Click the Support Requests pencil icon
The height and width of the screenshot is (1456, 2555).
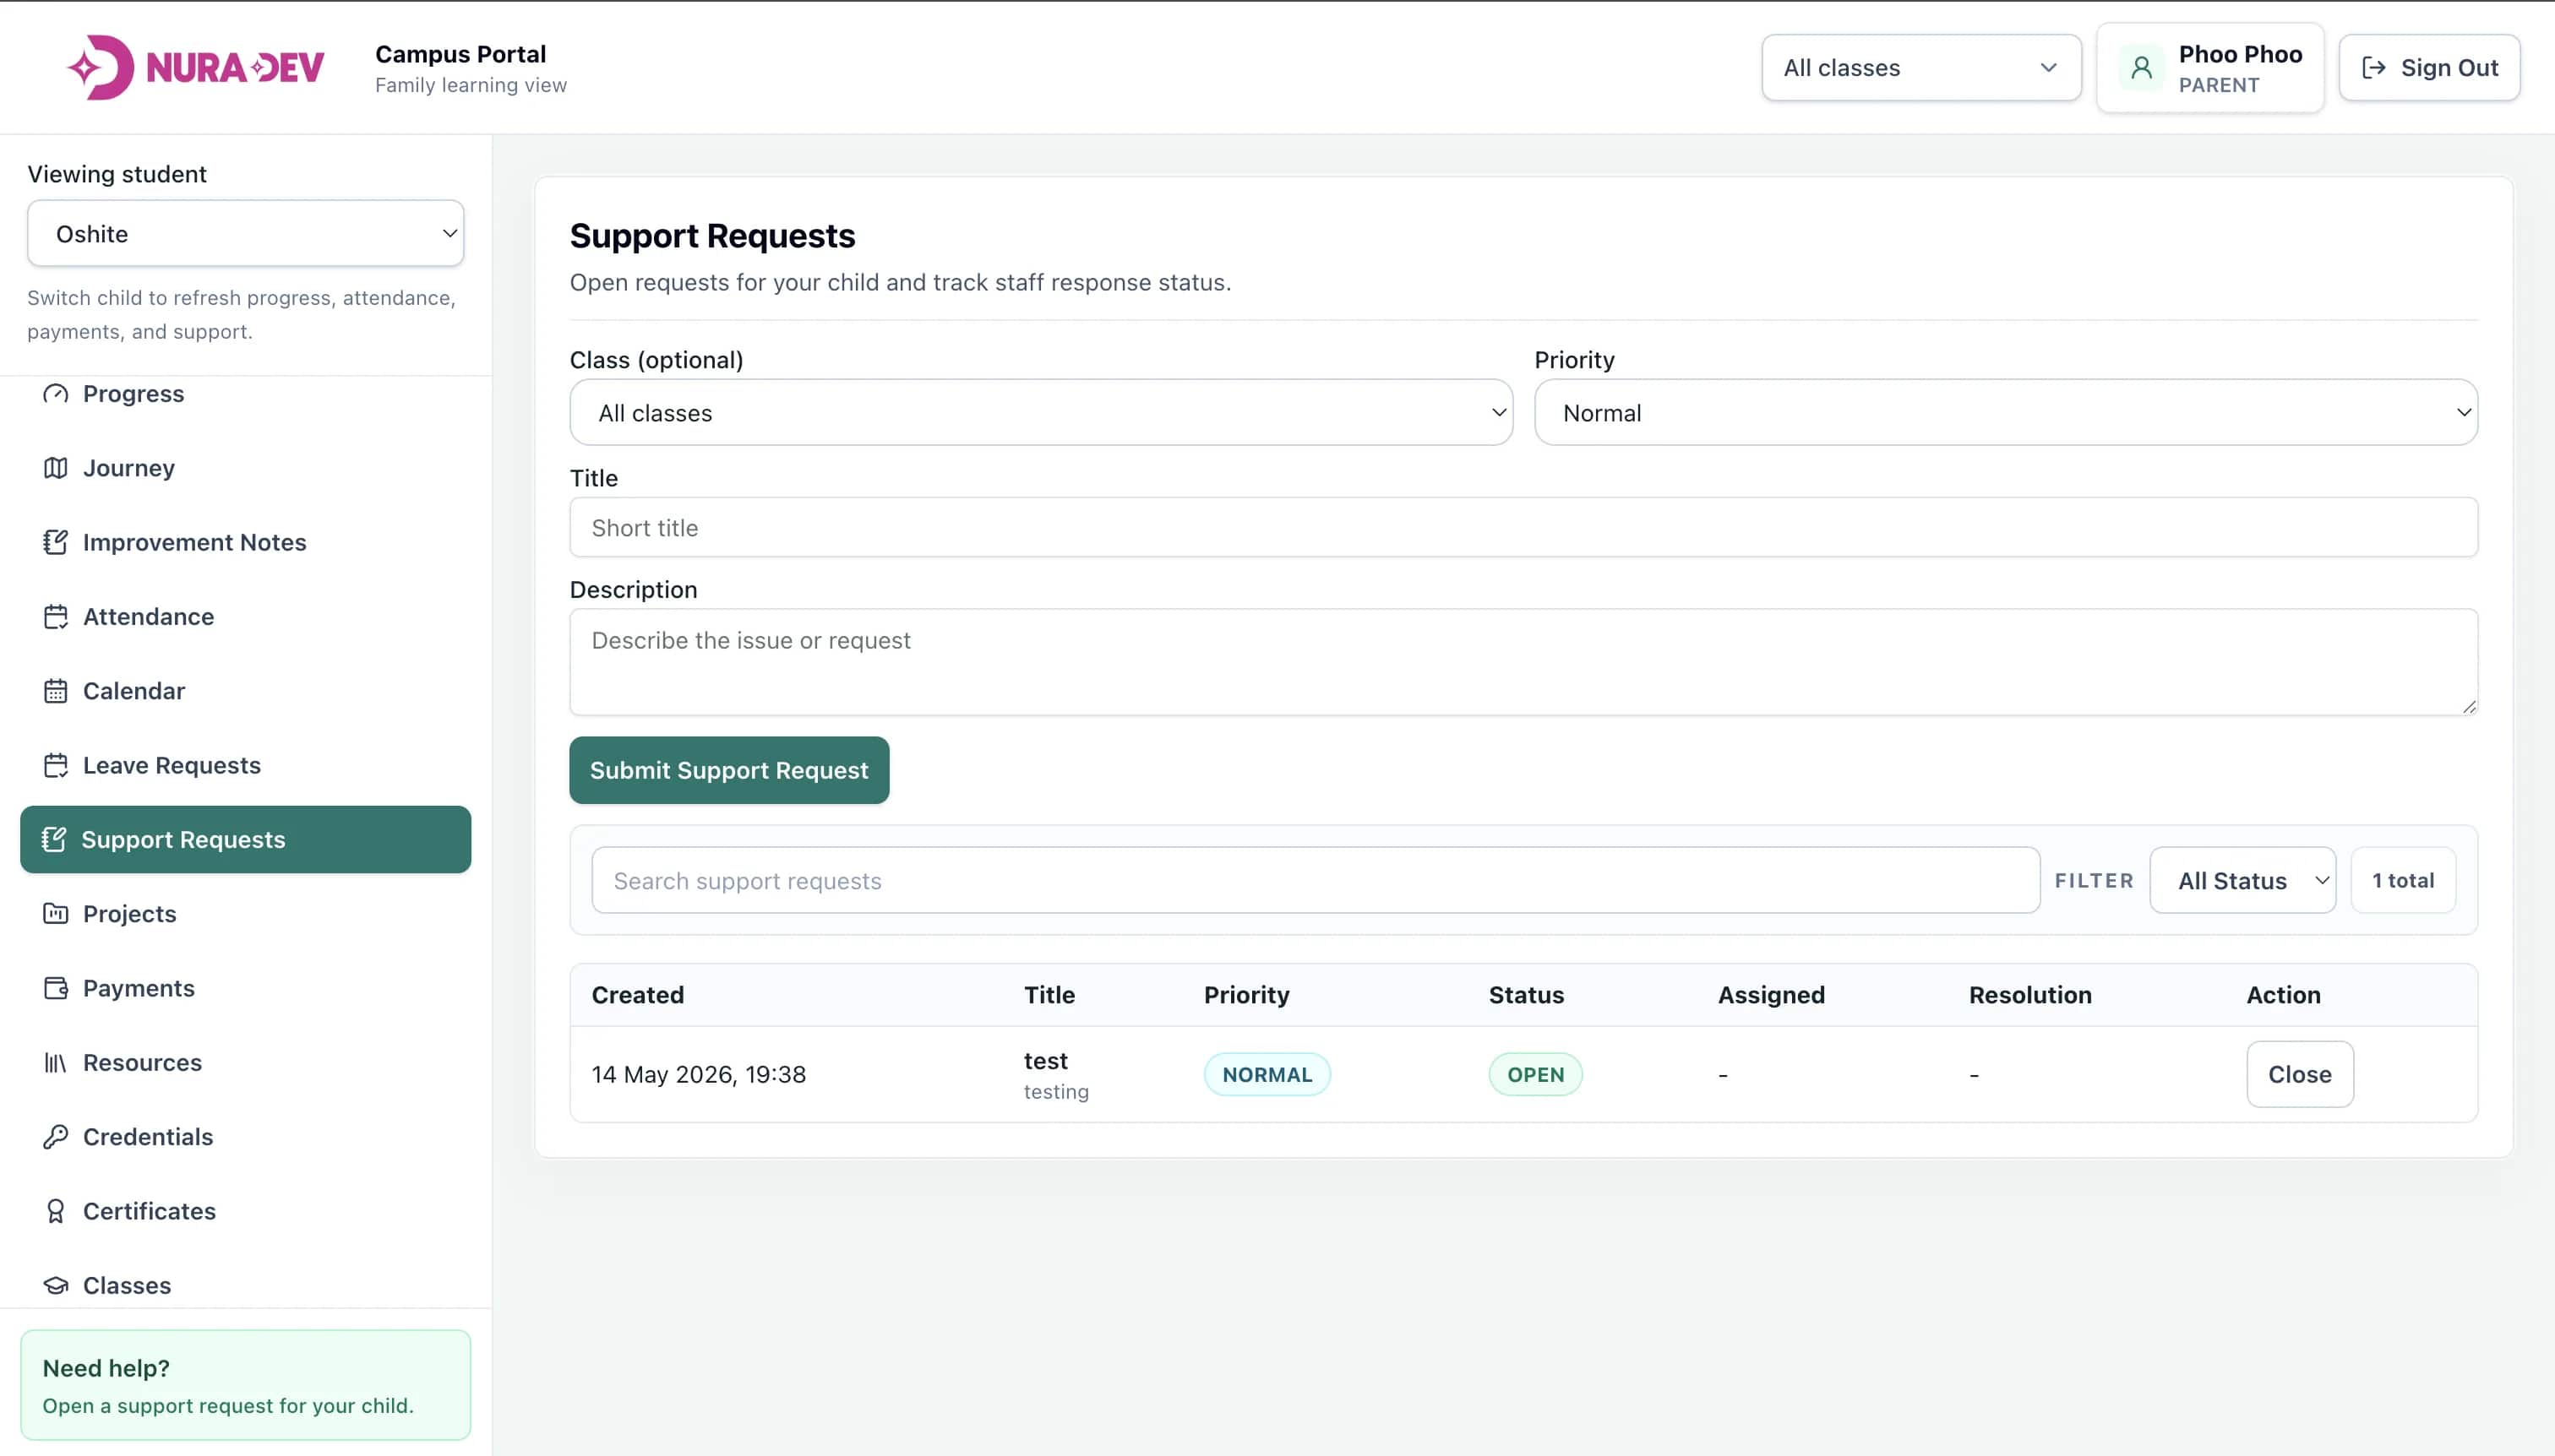pos(54,840)
